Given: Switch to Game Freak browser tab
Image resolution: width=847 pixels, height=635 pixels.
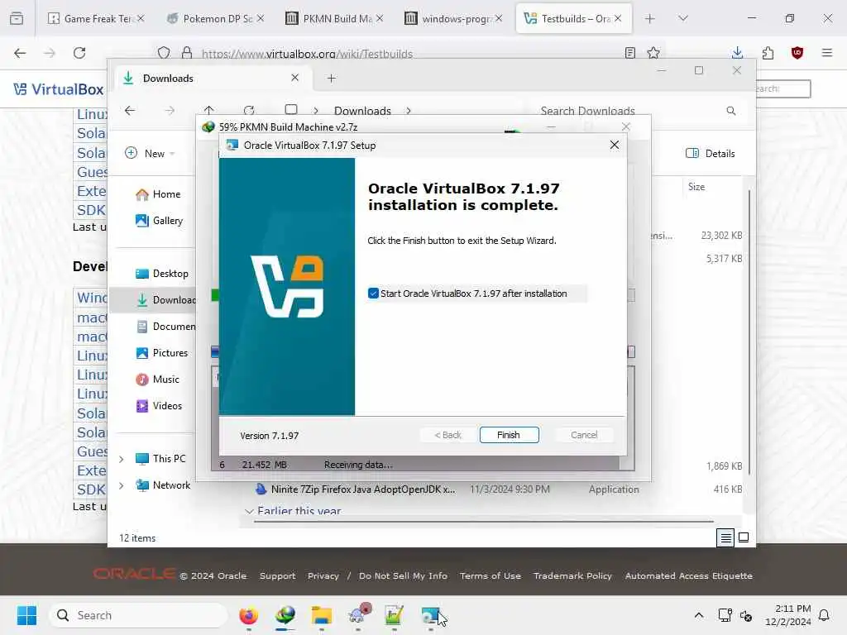Looking at the screenshot, I should click(x=96, y=18).
